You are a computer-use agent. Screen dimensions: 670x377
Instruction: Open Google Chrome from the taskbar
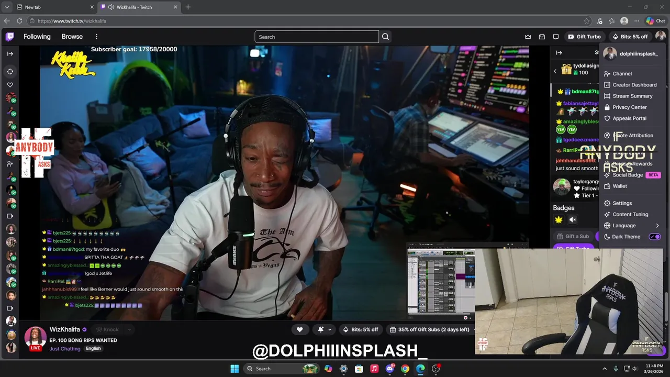pyautogui.click(x=405, y=369)
